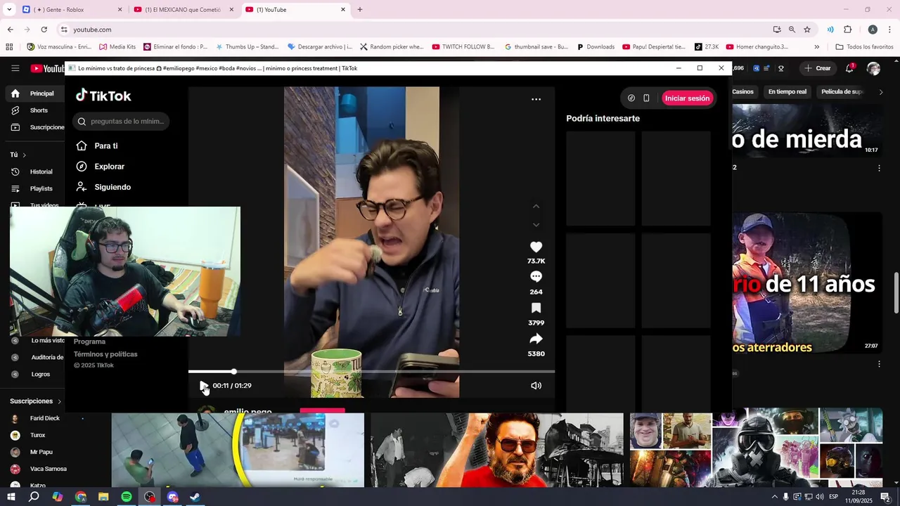Open Spotify from the taskbar
This screenshot has height=506, width=900.
(x=126, y=497)
